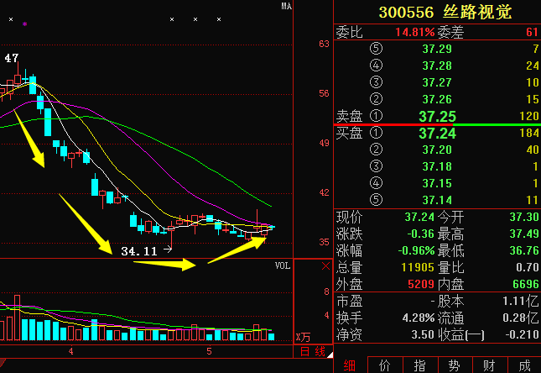Click the price axis label 35

(x=324, y=242)
